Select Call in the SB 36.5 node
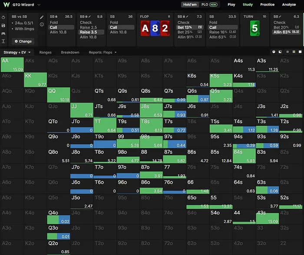 pyautogui.click(x=62, y=27)
